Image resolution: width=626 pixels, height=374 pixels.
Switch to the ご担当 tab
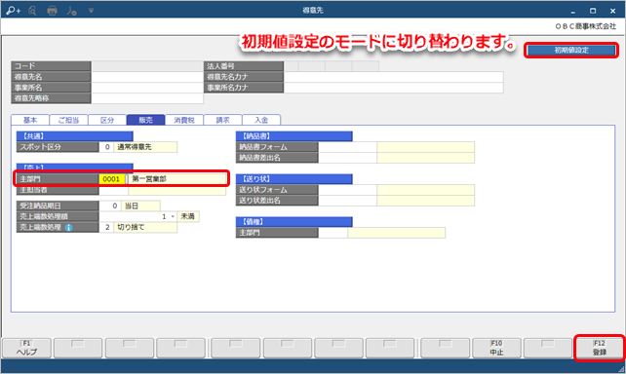click(68, 120)
